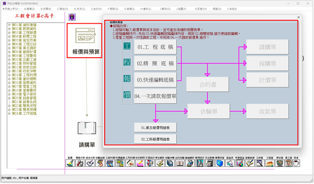Open 年度損益 chart toolbar icon

pyautogui.click(x=240, y=163)
